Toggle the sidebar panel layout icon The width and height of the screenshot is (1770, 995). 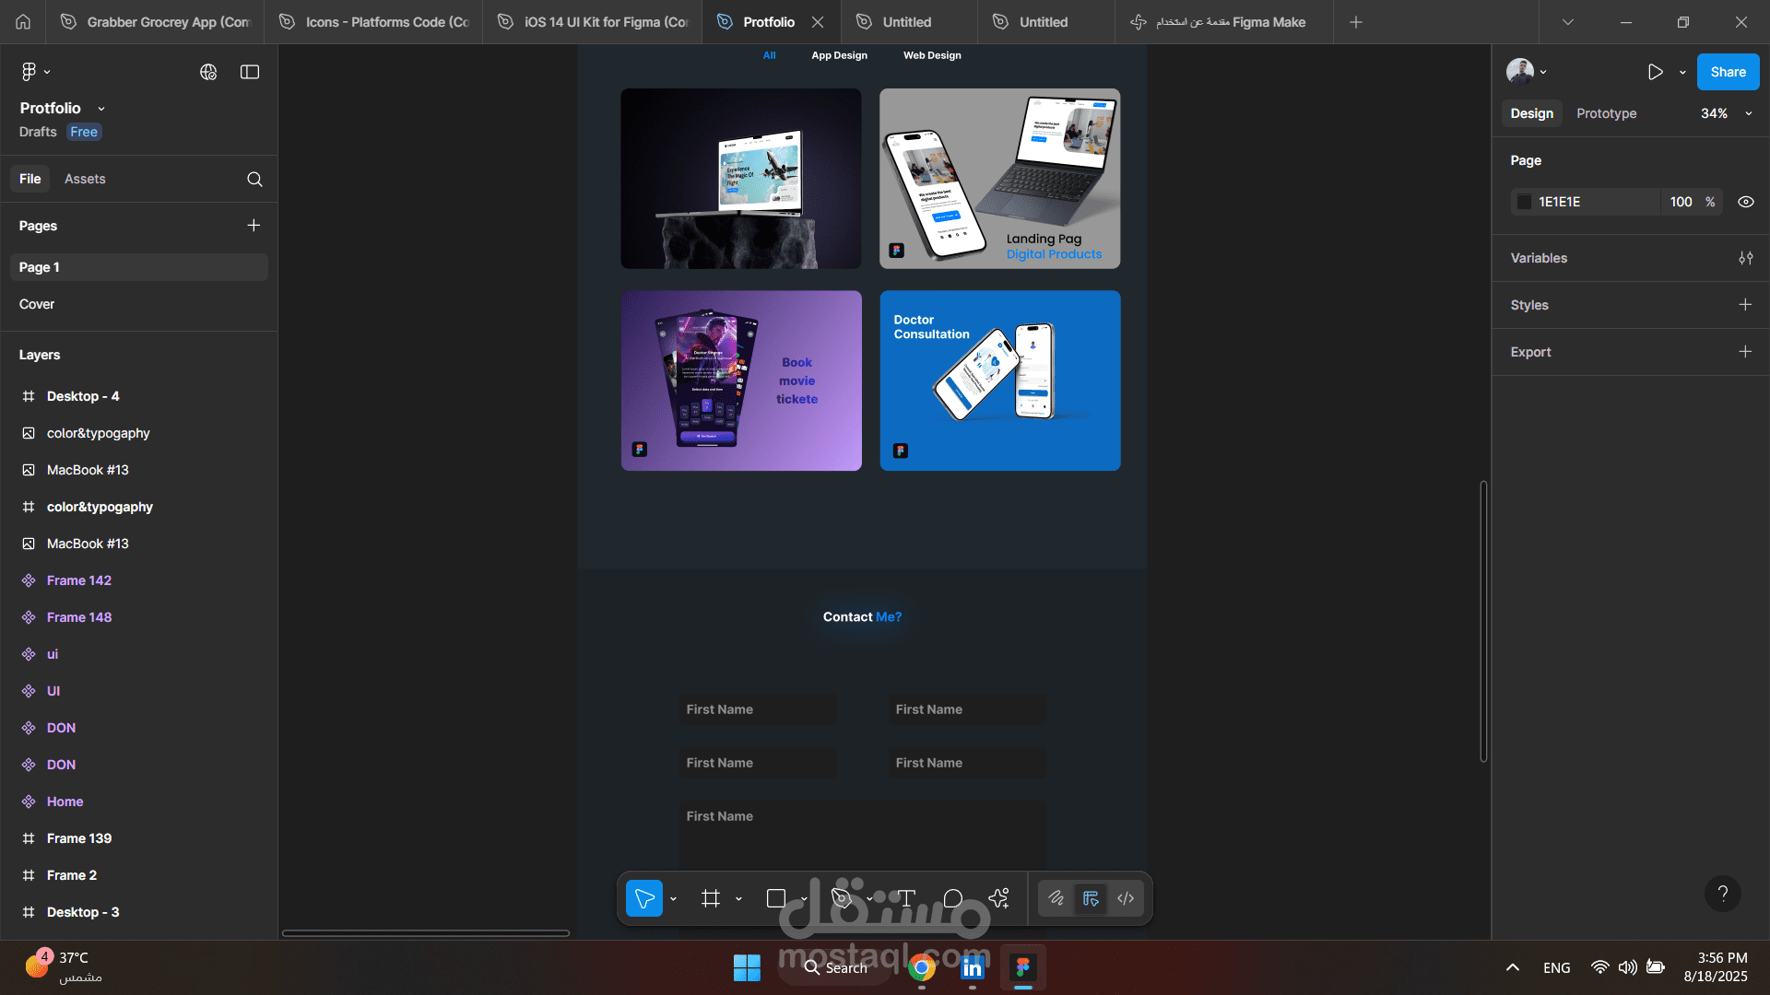click(250, 72)
